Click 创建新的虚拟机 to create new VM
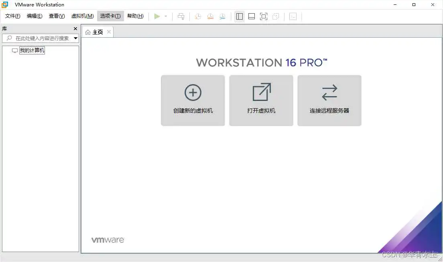Image resolution: width=443 pixels, height=262 pixels. pyautogui.click(x=193, y=100)
